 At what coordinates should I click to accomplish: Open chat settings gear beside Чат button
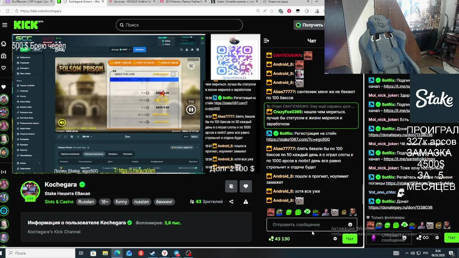[x=335, y=239]
